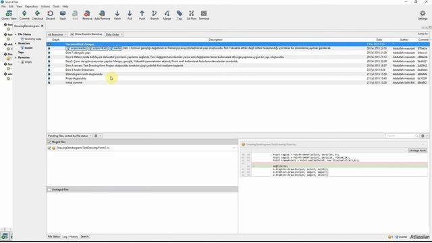
Task: Open Pending files sorted by file status dropdown
Action: coord(70,136)
